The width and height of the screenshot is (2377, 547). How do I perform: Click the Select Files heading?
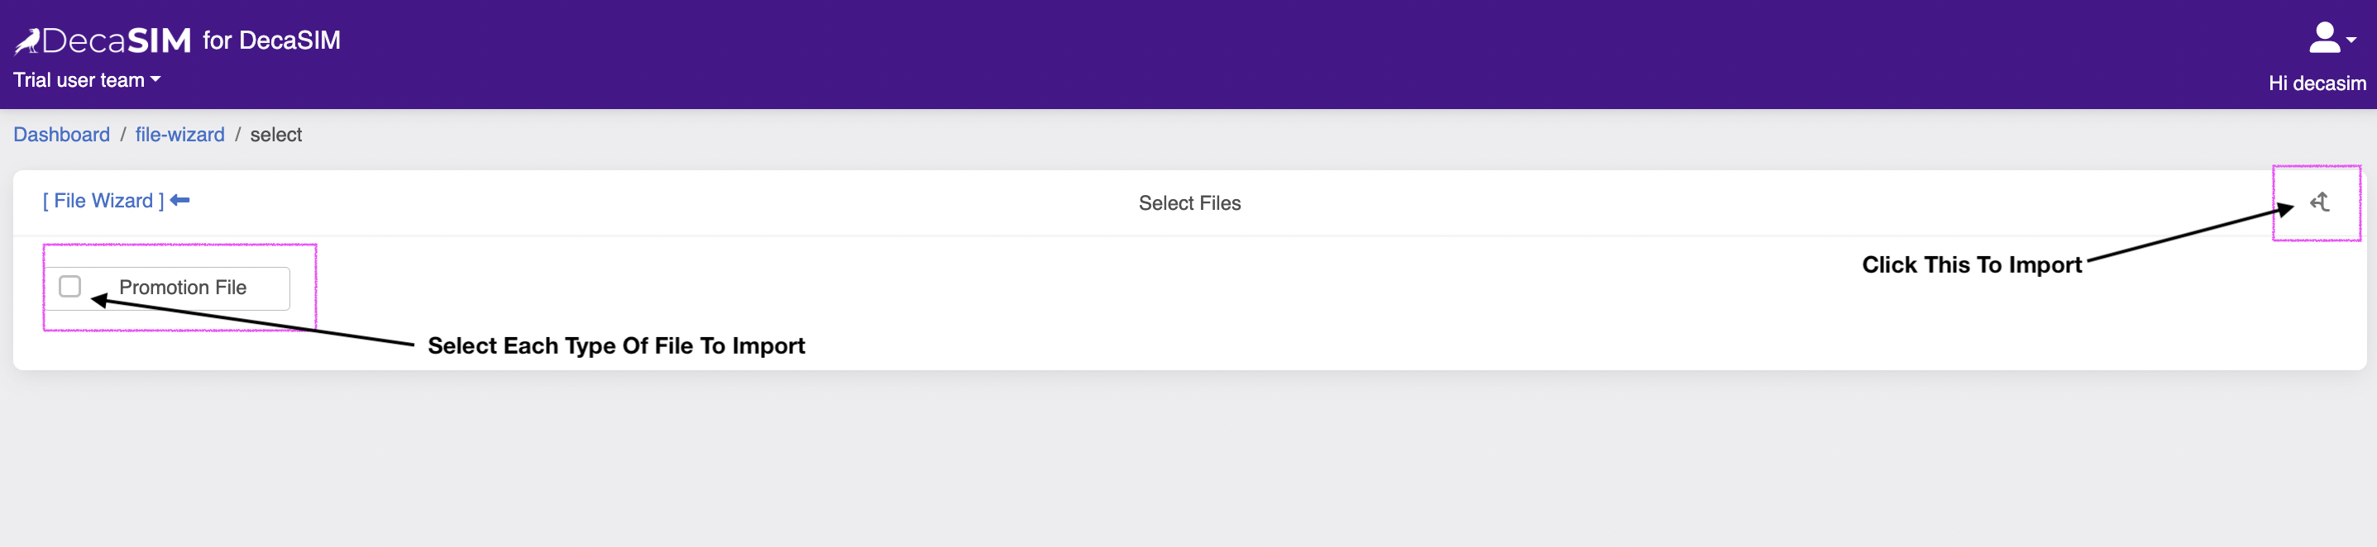pos(1188,203)
